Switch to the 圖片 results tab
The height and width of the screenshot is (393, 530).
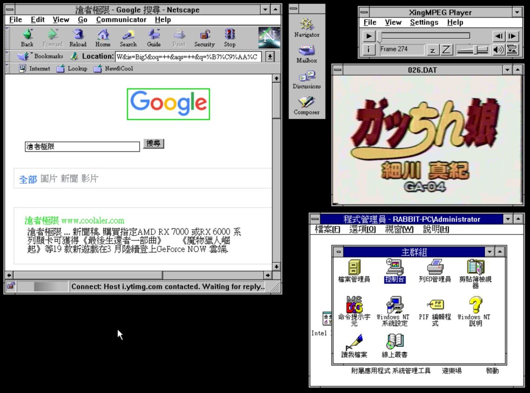49,179
